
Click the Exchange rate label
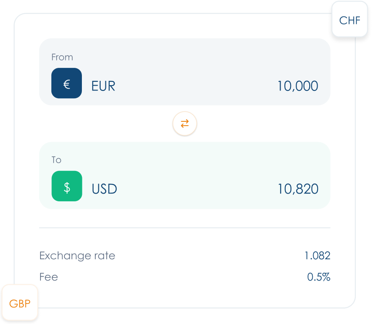point(77,255)
